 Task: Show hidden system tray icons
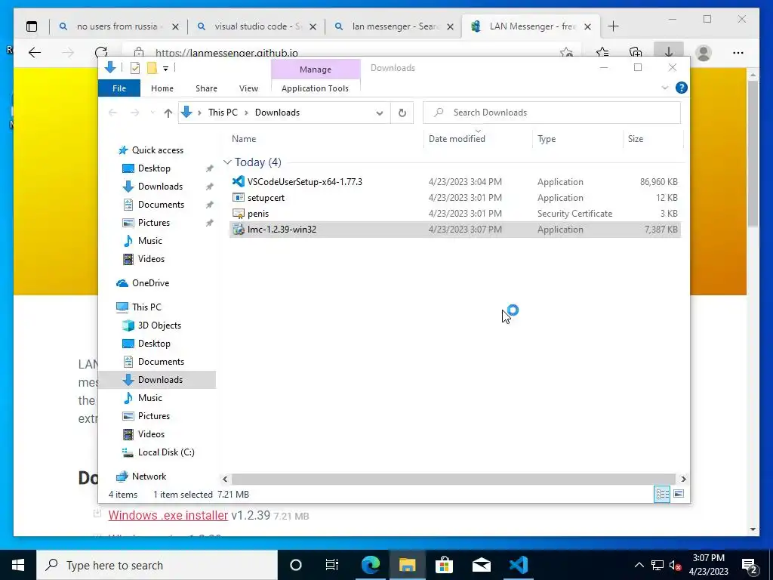pyautogui.click(x=639, y=565)
